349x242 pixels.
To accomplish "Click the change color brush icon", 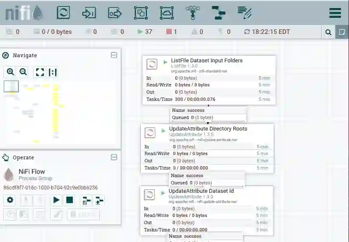I will coord(56,214).
